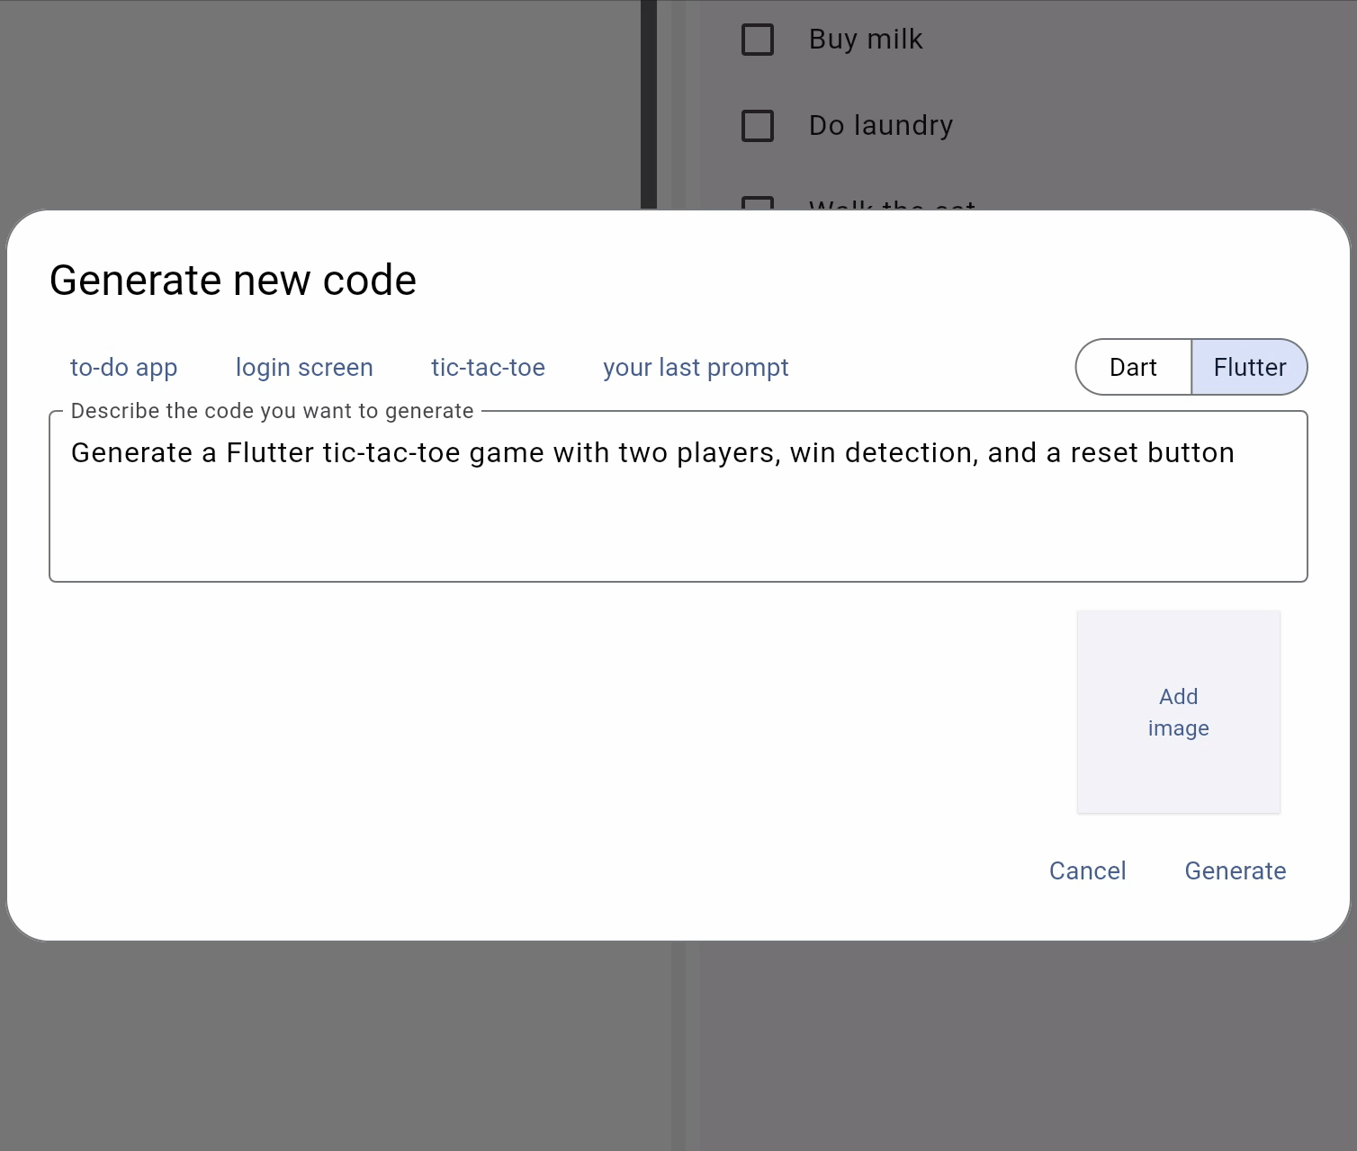The image size is (1357, 1151).
Task: Click Generate to create the code
Action: click(x=1235, y=870)
